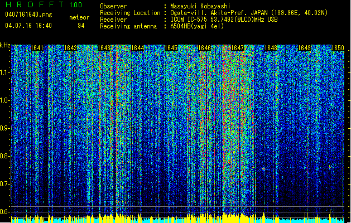Click the 1645 time marker
351x223 pixels.
pos(171,48)
